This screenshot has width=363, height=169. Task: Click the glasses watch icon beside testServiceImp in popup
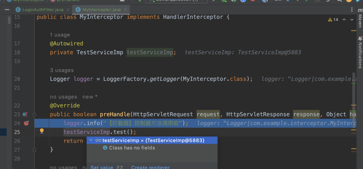[98, 140]
